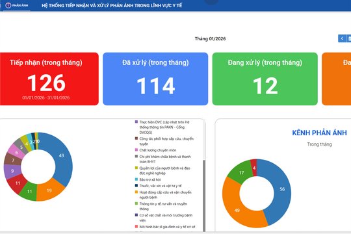Toggle the pink Chất lượng chuyên môn legend swatch
This screenshot has width=351, height=234.
pos(136,149)
